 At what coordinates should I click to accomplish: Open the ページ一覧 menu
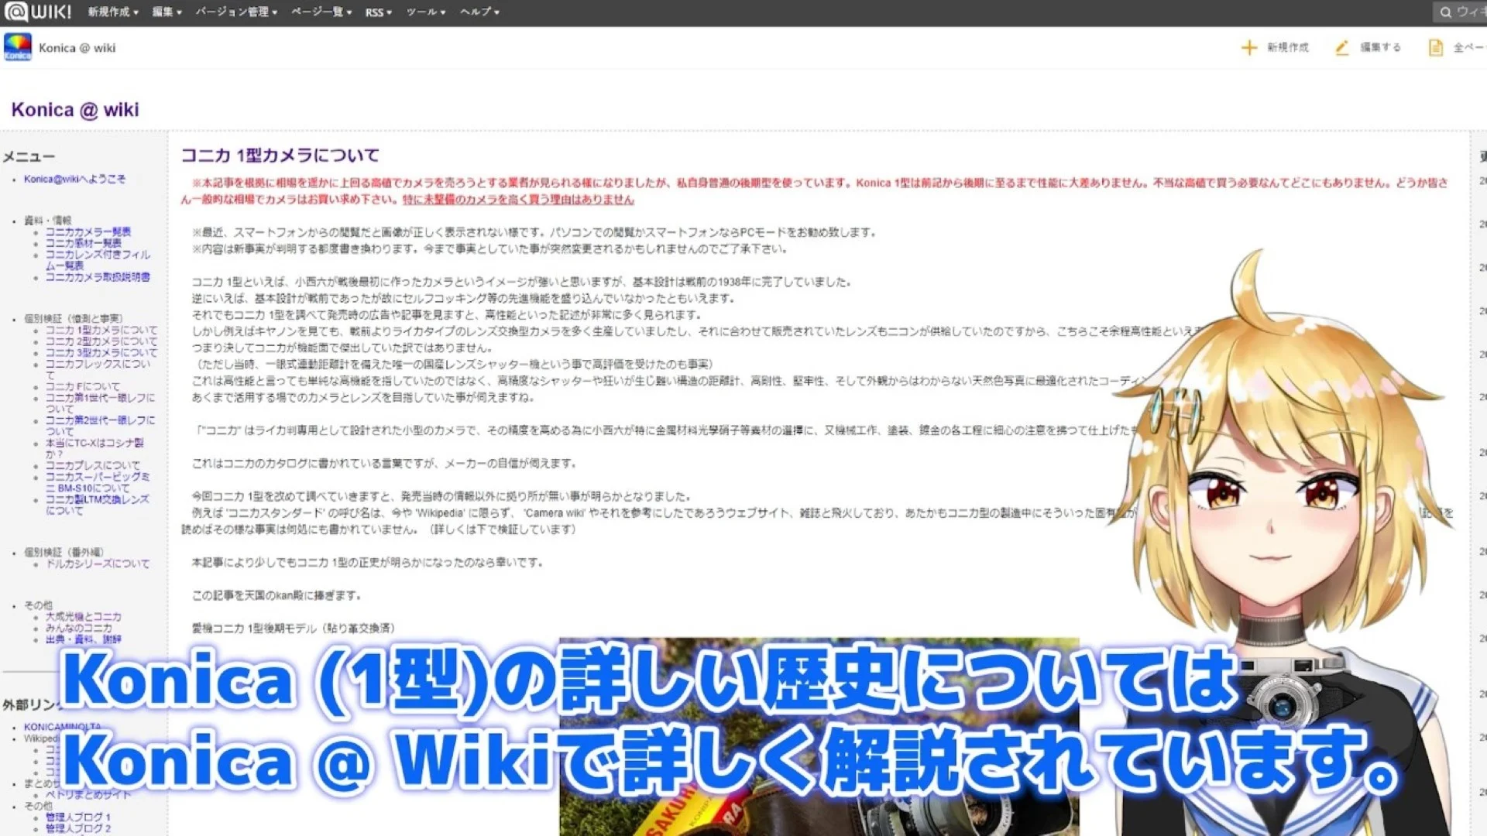[321, 12]
